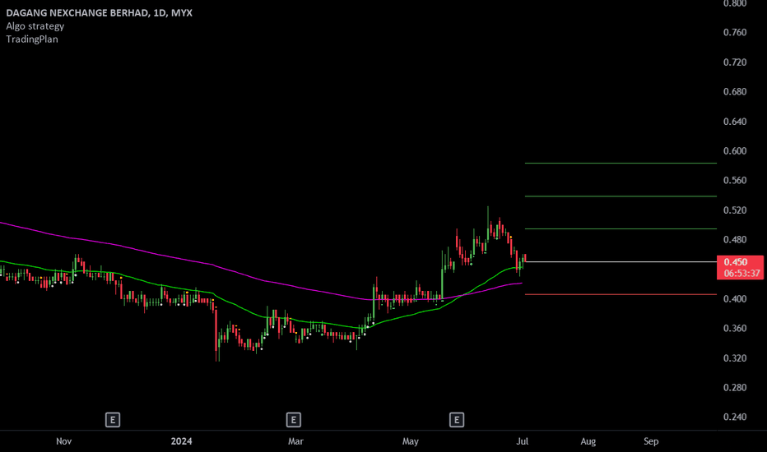The image size is (767, 452).
Task: Select the red stop-loss horizontal line
Action: tap(621, 295)
